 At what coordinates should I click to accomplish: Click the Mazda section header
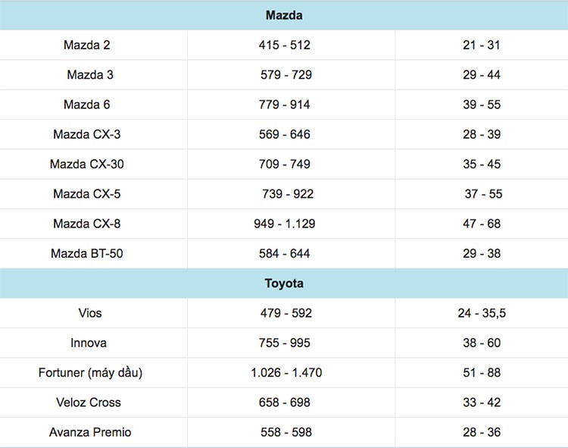coord(284,15)
